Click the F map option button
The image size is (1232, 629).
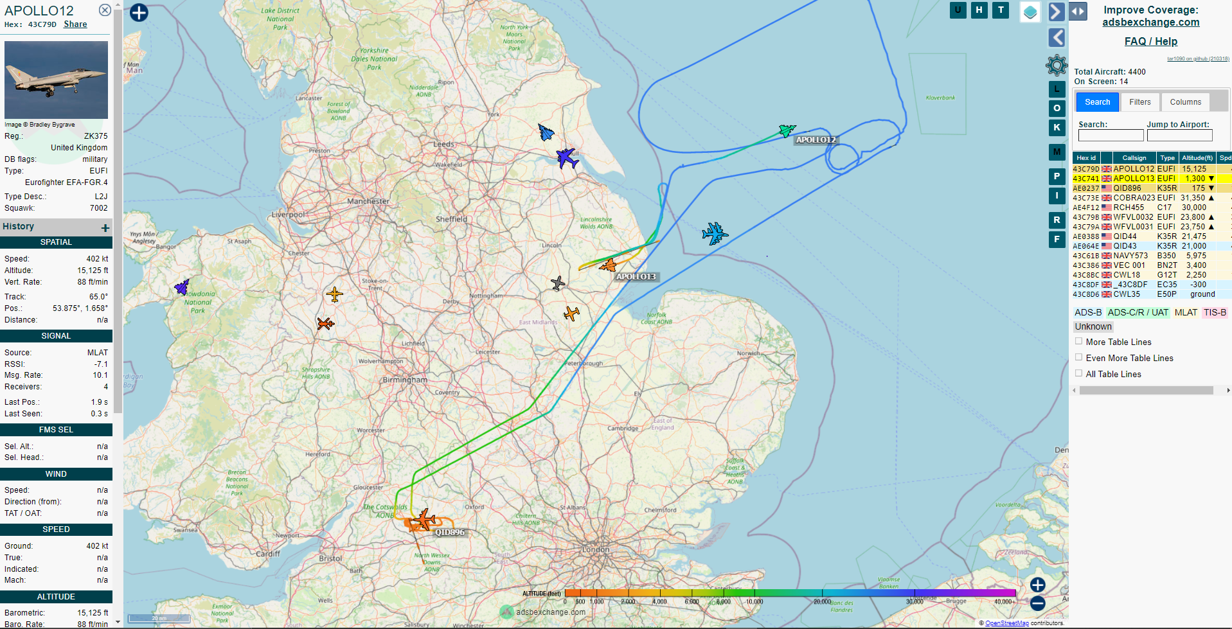1057,240
